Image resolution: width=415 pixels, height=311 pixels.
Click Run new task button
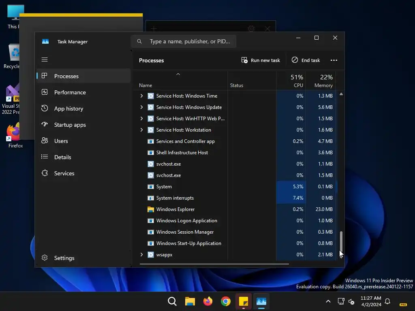click(x=261, y=60)
